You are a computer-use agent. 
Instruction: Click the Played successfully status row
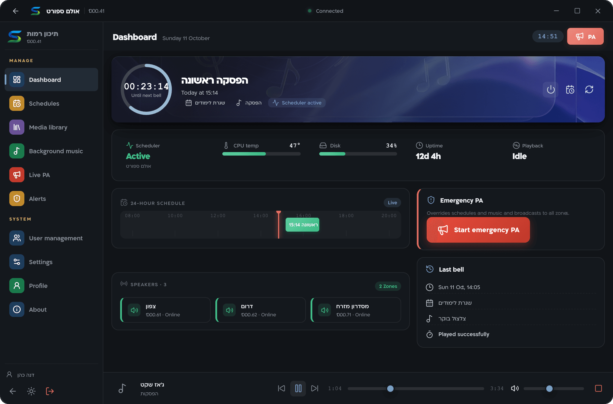coord(511,334)
